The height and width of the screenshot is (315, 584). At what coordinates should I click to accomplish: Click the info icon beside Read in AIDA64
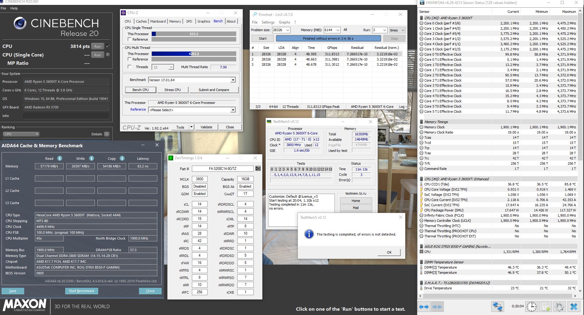(60, 158)
